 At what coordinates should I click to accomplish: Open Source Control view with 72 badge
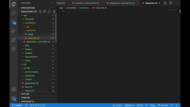[14, 22]
